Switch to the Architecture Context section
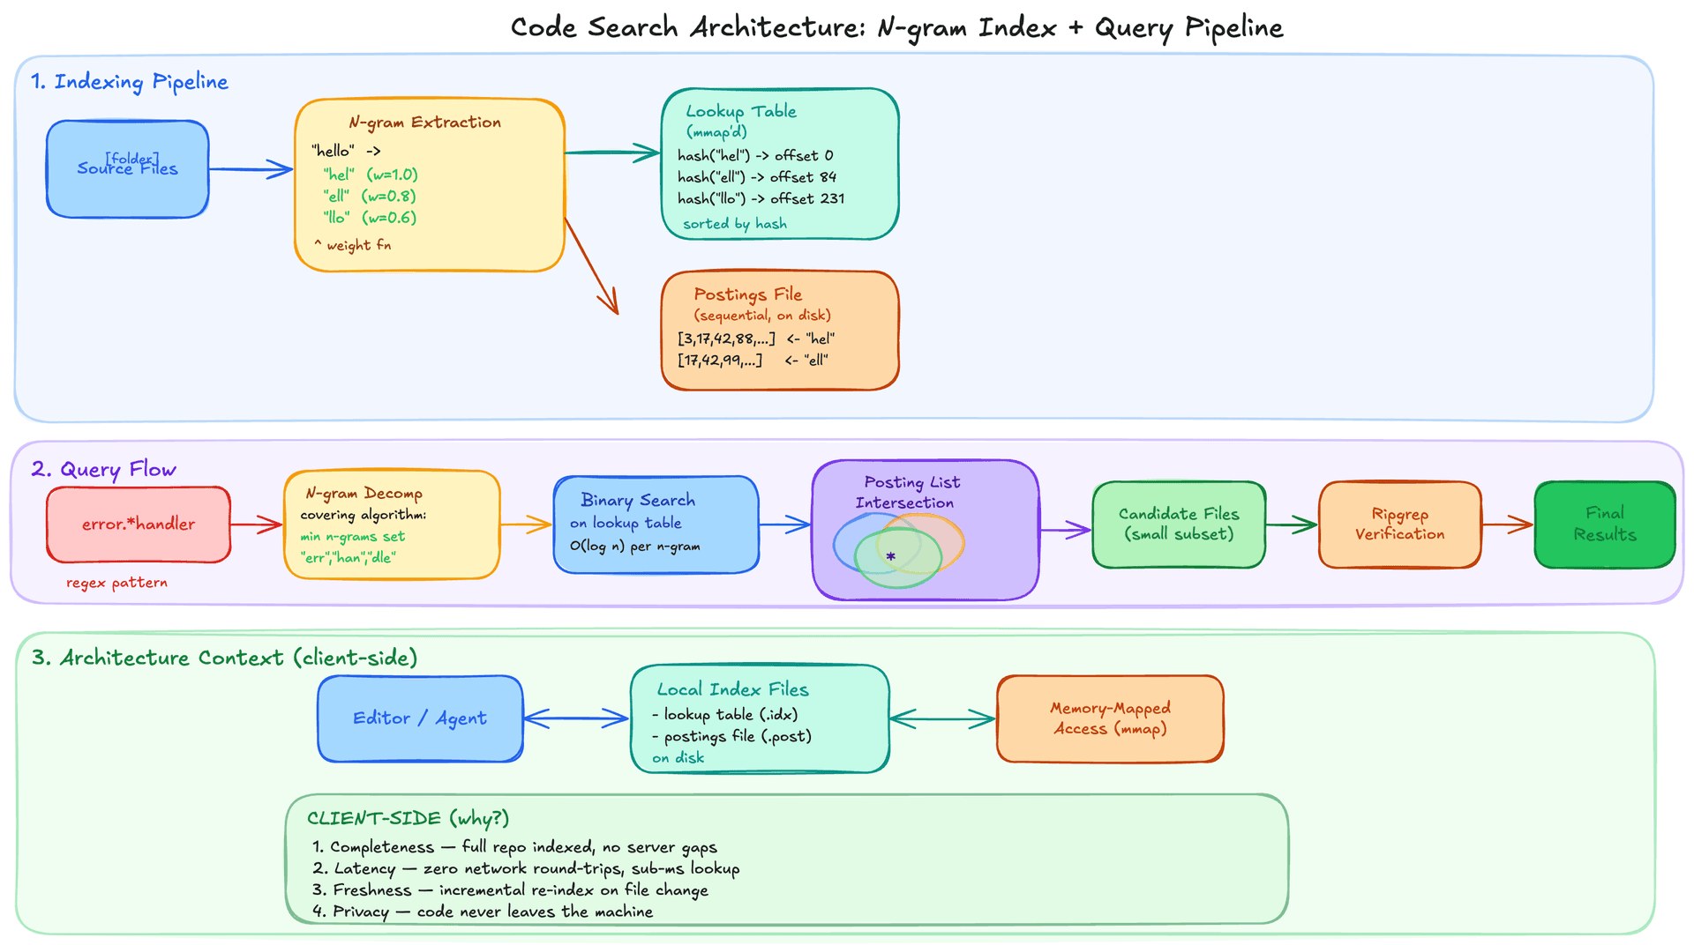Viewport: 1694px width, 945px height. (224, 657)
